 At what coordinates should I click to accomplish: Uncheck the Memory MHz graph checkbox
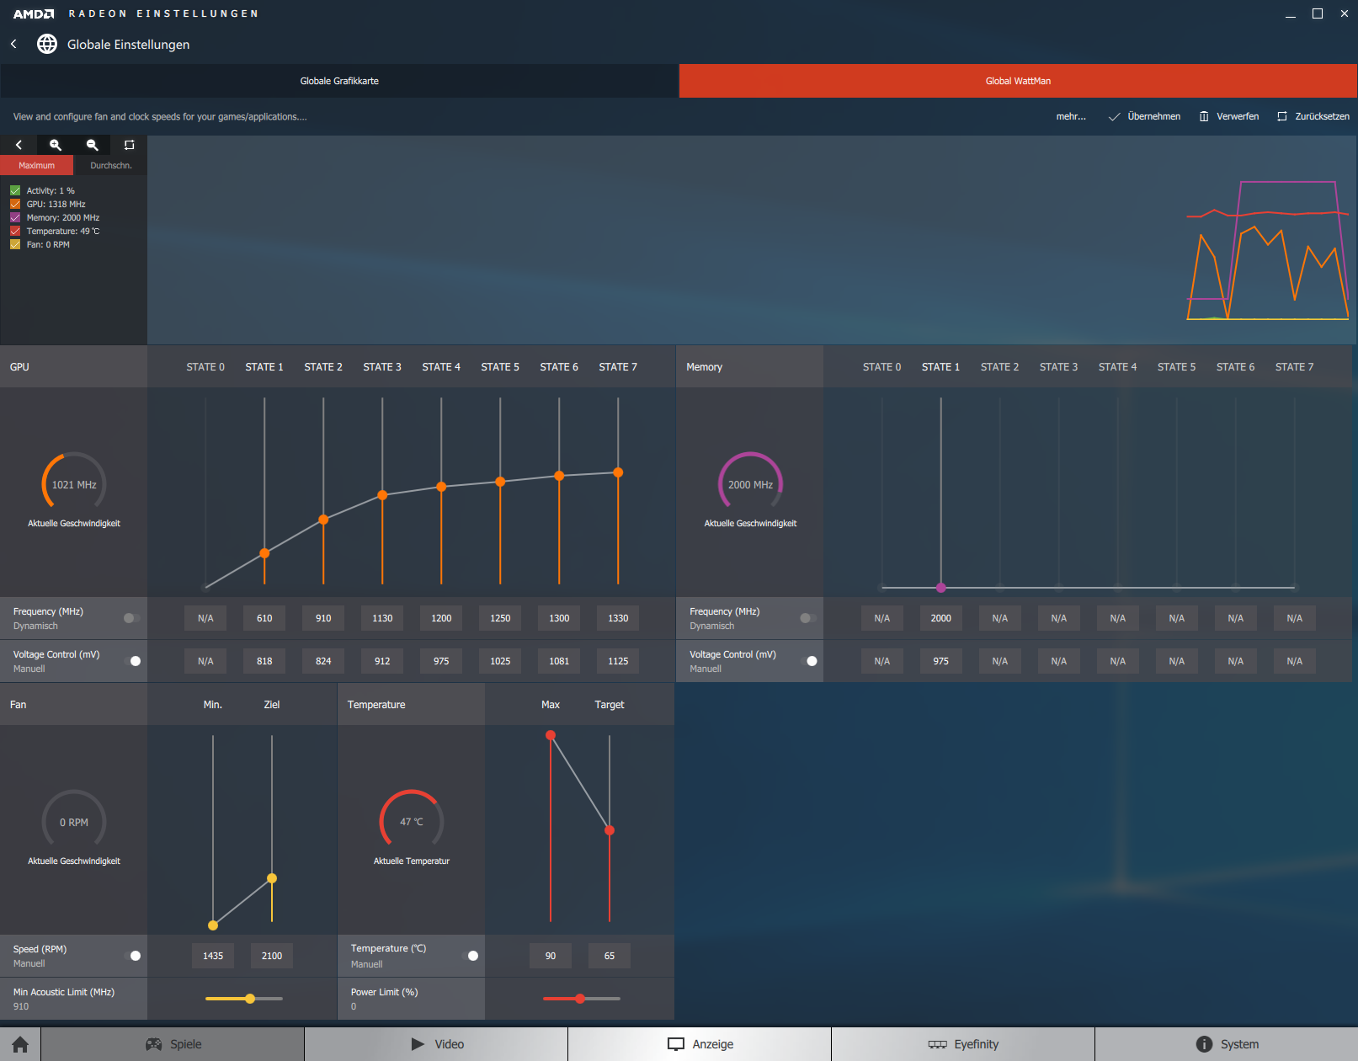tap(15, 217)
